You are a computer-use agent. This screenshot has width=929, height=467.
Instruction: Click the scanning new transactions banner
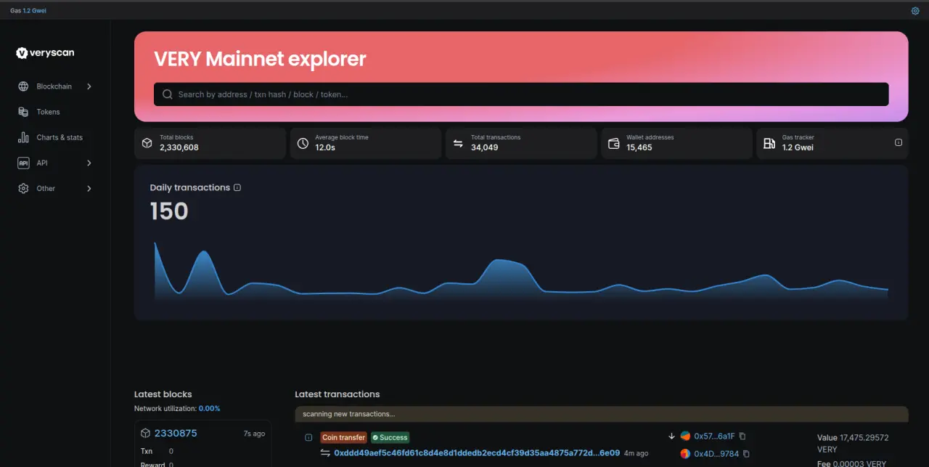click(602, 414)
